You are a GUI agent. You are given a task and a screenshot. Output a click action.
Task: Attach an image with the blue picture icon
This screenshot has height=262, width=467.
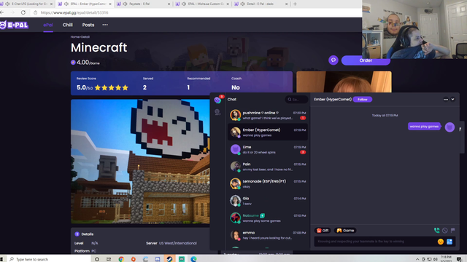pos(449,242)
